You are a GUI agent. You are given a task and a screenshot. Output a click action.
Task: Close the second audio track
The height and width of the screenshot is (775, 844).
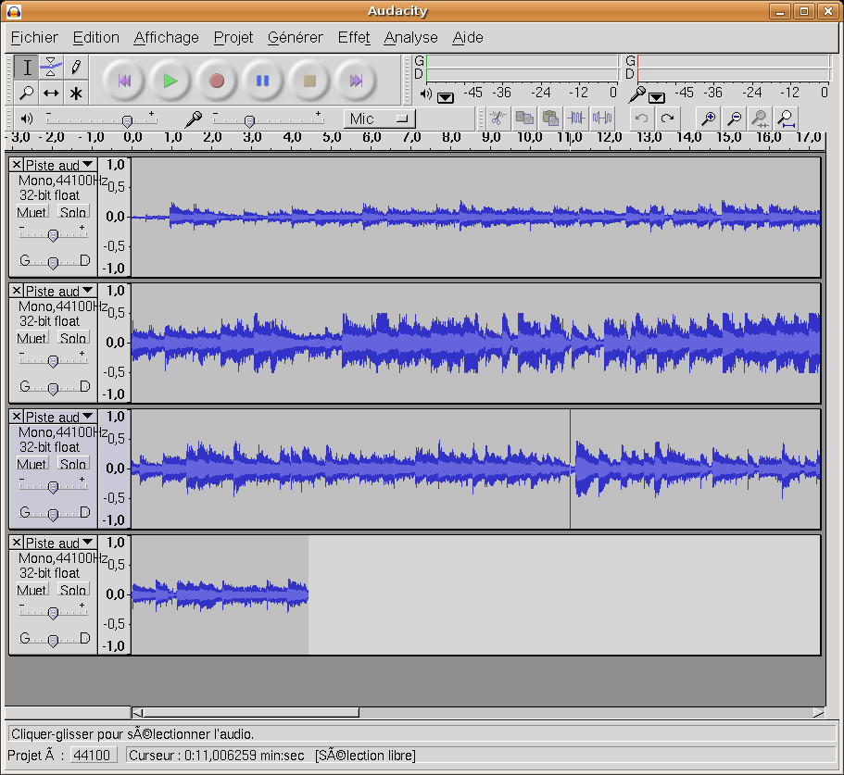[17, 291]
